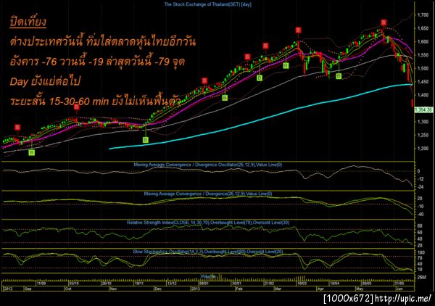
Task: Click the Sep month label
Action: [x=28, y=289]
